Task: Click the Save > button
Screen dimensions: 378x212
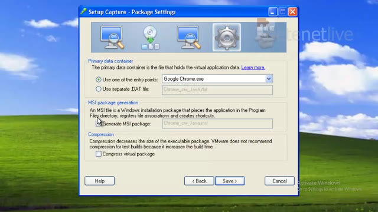Action: 230,181
